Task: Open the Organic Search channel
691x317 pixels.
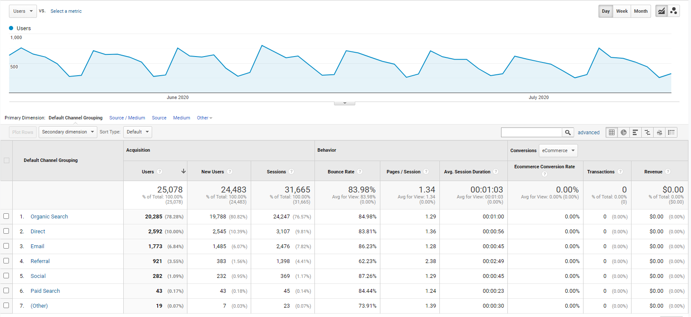Action: [49, 217]
